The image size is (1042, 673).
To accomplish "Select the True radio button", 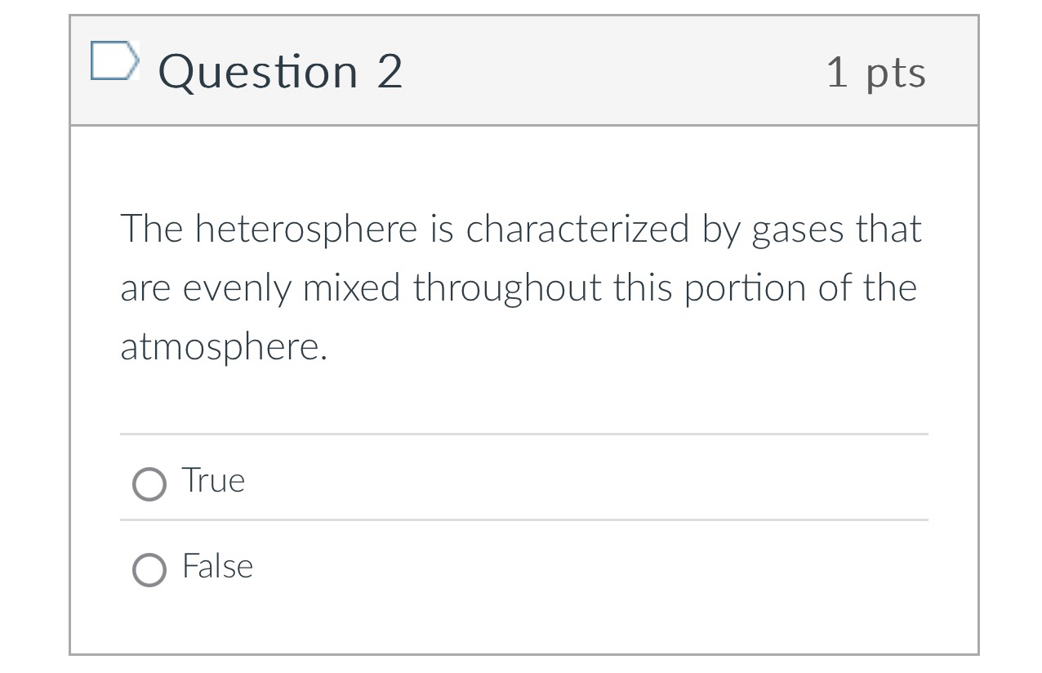I will (x=149, y=484).
